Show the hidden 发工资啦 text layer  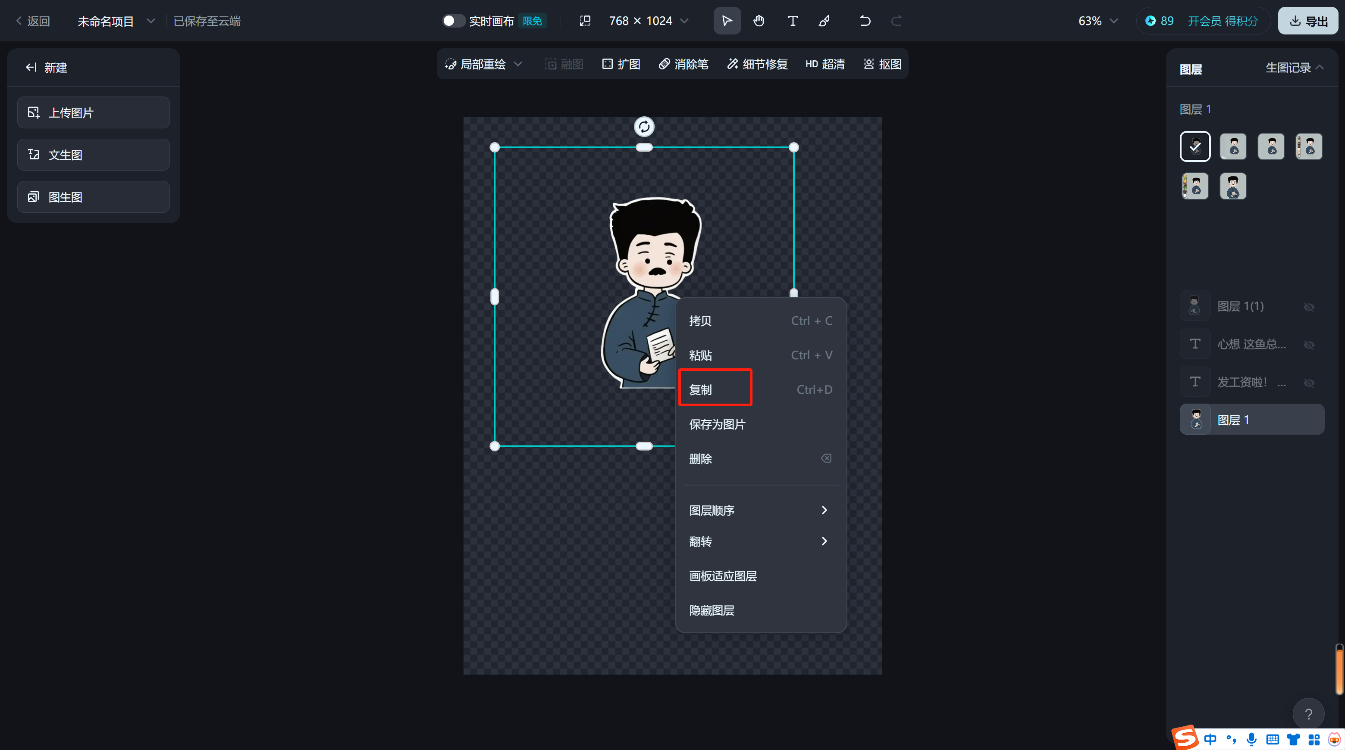[1308, 383]
